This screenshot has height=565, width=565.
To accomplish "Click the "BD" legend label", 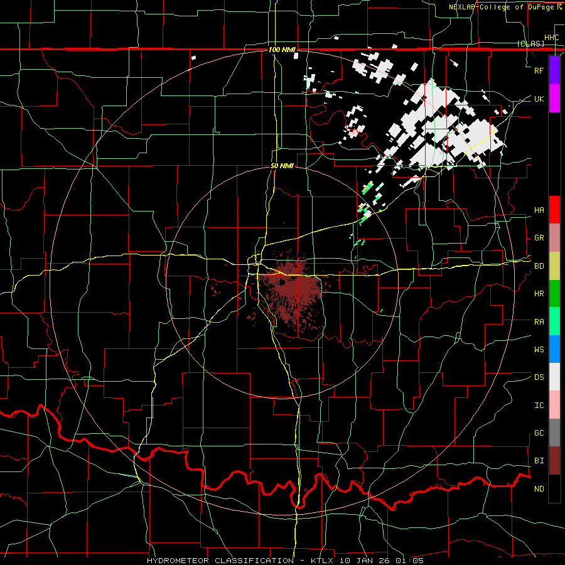I will (x=539, y=266).
